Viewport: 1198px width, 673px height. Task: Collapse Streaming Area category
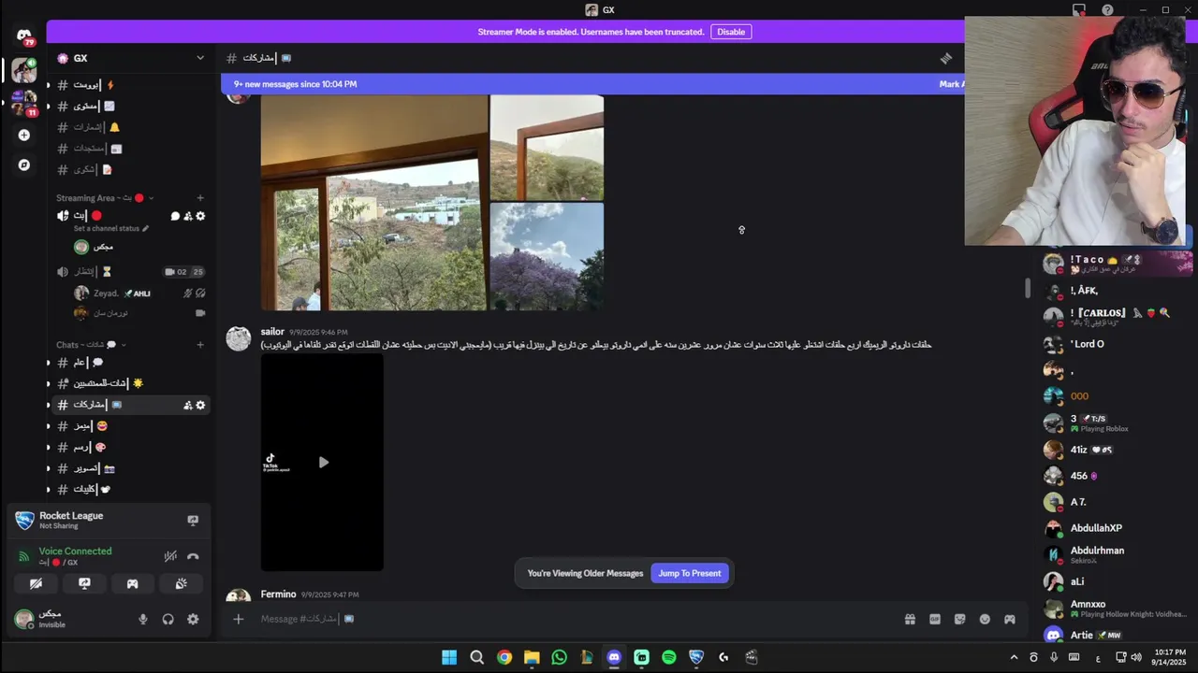(x=105, y=198)
